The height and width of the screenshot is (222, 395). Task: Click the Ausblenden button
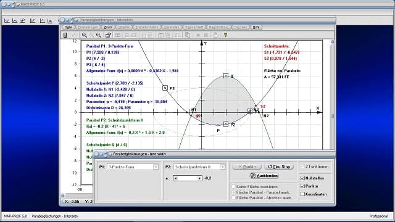(264, 176)
